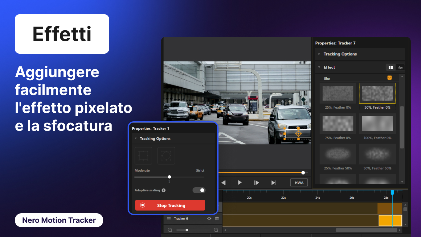Play the video preview
This screenshot has width=421, height=237.
pyautogui.click(x=240, y=183)
